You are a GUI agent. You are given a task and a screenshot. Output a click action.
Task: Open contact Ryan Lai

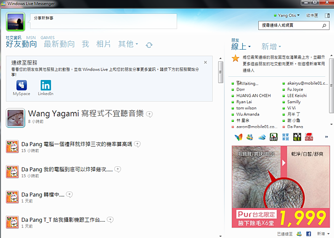point(244,102)
